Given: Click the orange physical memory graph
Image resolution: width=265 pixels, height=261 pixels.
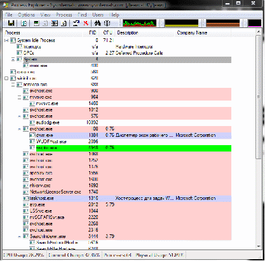Looking at the screenshot, I should pos(223,23).
